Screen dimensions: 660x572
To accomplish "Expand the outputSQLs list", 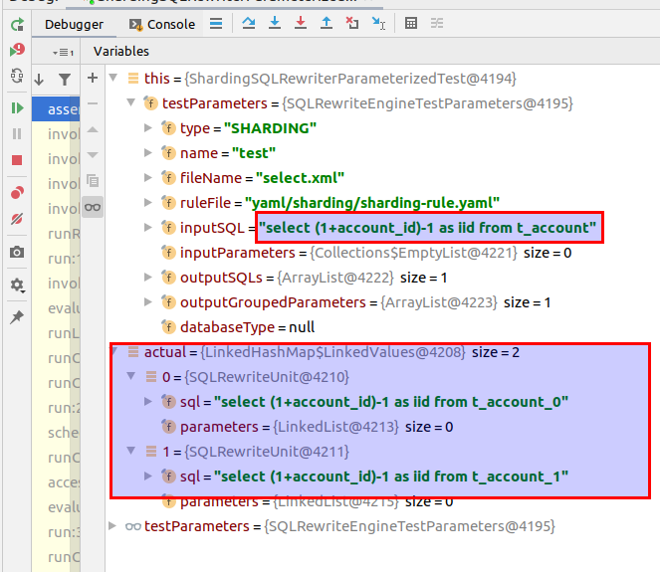I will 147,277.
